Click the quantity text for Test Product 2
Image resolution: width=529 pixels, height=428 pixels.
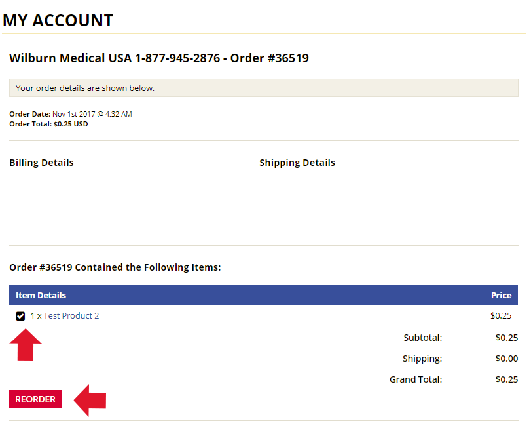[x=37, y=315]
